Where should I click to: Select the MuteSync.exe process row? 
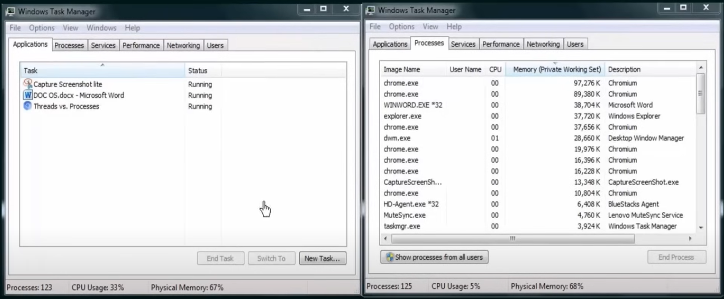click(x=538, y=215)
